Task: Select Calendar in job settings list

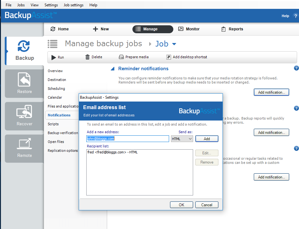Action: 55,97
